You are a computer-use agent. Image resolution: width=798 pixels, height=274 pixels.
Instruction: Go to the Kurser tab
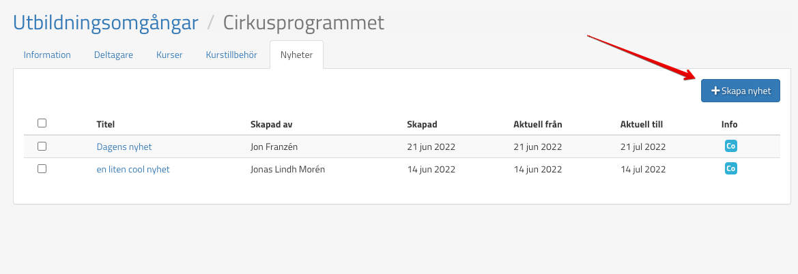169,55
